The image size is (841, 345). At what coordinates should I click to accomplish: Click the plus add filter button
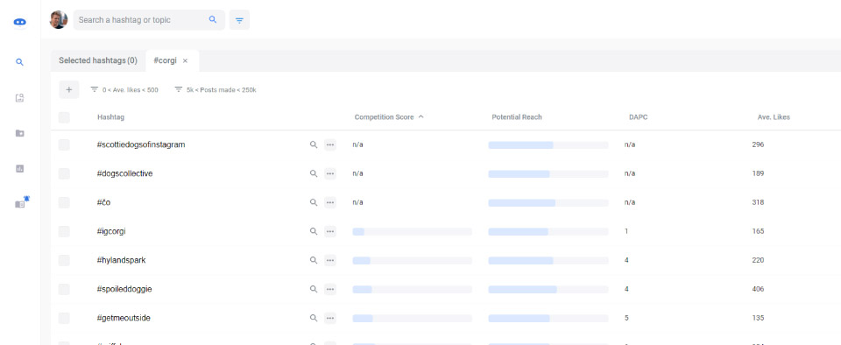[69, 89]
